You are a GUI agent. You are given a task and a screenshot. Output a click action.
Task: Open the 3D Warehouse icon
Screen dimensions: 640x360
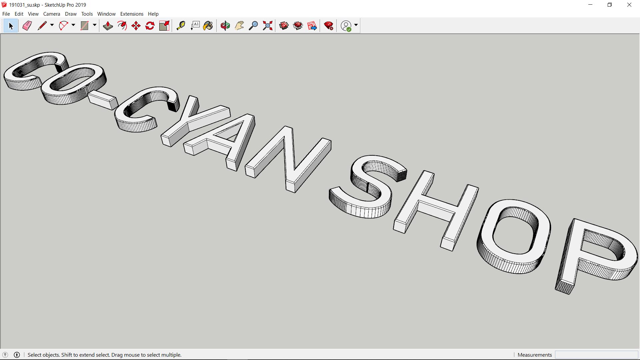point(284,26)
